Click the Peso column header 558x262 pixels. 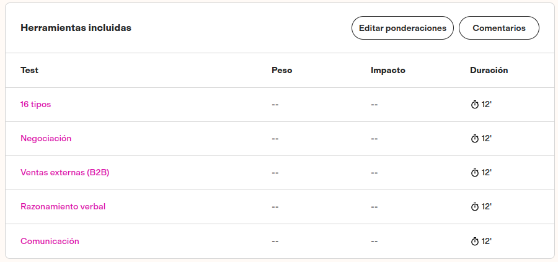[x=281, y=71]
